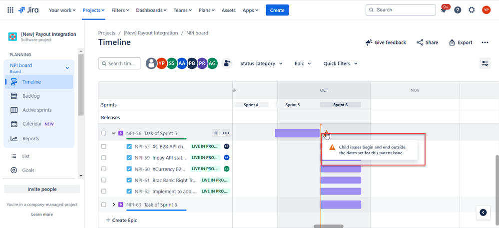
Task: Filter by the AA assignee avatar
Action: tap(182, 63)
